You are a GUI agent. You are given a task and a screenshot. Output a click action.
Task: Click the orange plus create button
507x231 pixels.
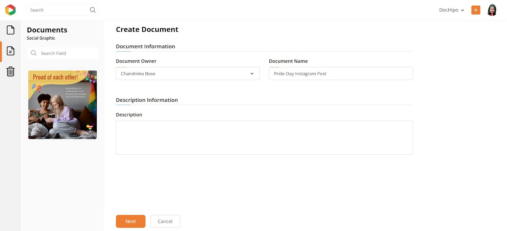[x=476, y=10]
